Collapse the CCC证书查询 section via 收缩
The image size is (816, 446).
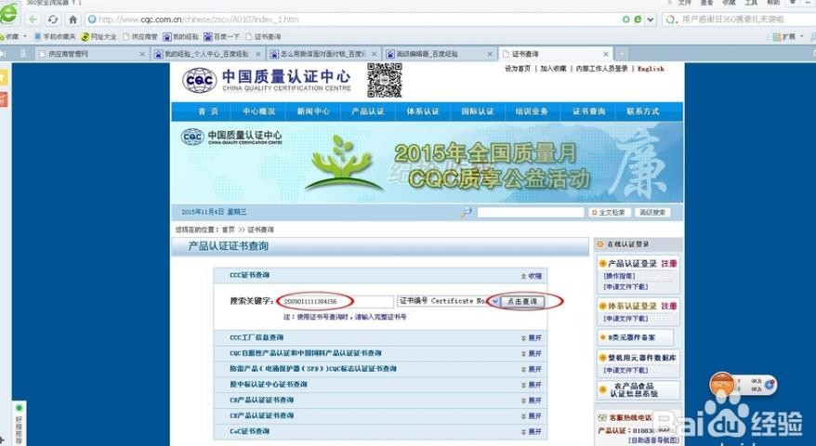530,276
